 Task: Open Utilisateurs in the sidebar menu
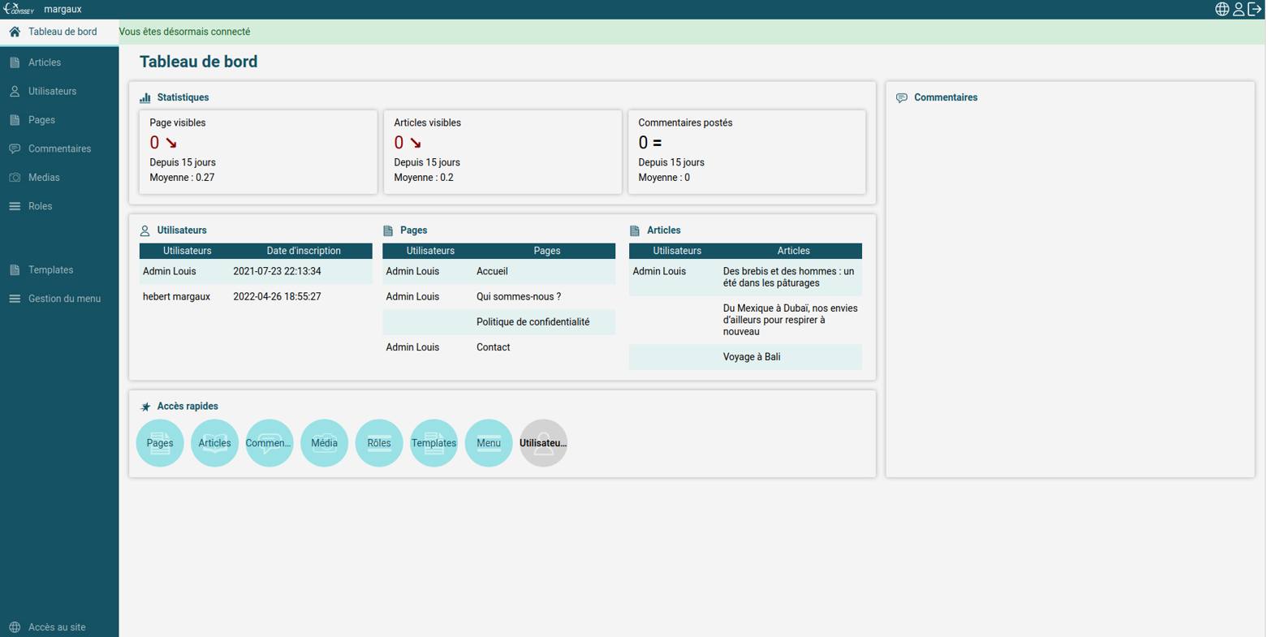52,92
